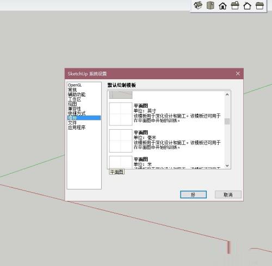Cancel the dialog with 取消 button
This screenshot has width=272, height=266.
(x=228, y=194)
